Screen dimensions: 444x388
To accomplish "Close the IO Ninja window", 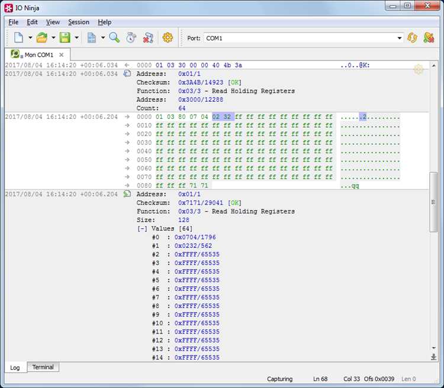I will pyautogui.click(x=427, y=6).
